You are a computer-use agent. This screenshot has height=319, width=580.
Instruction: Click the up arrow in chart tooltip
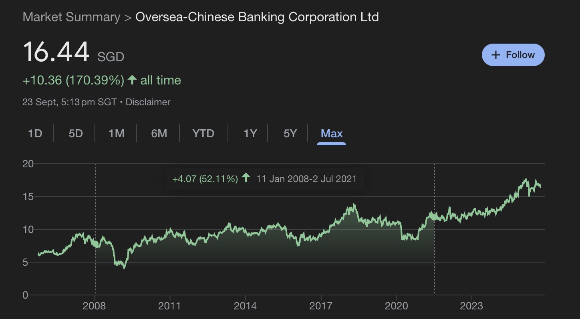tap(246, 178)
